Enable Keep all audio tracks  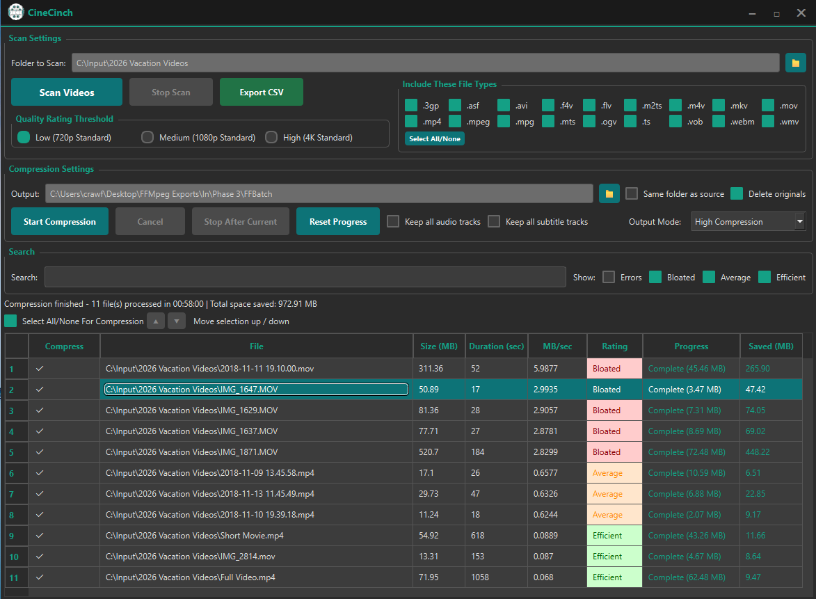(393, 221)
